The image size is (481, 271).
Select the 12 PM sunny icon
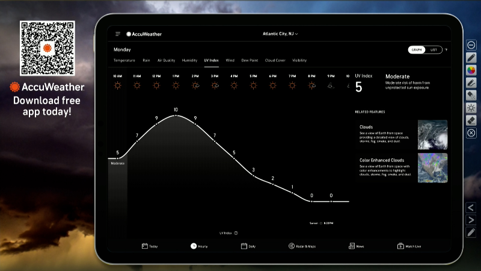coord(156,86)
